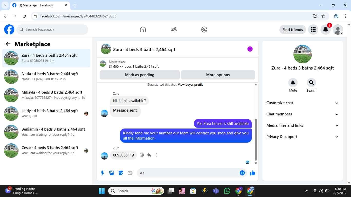Open the Home feed icon

click(143, 29)
